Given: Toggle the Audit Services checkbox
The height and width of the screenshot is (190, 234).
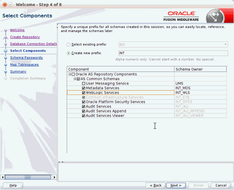Looking at the screenshot, I should (84, 106).
